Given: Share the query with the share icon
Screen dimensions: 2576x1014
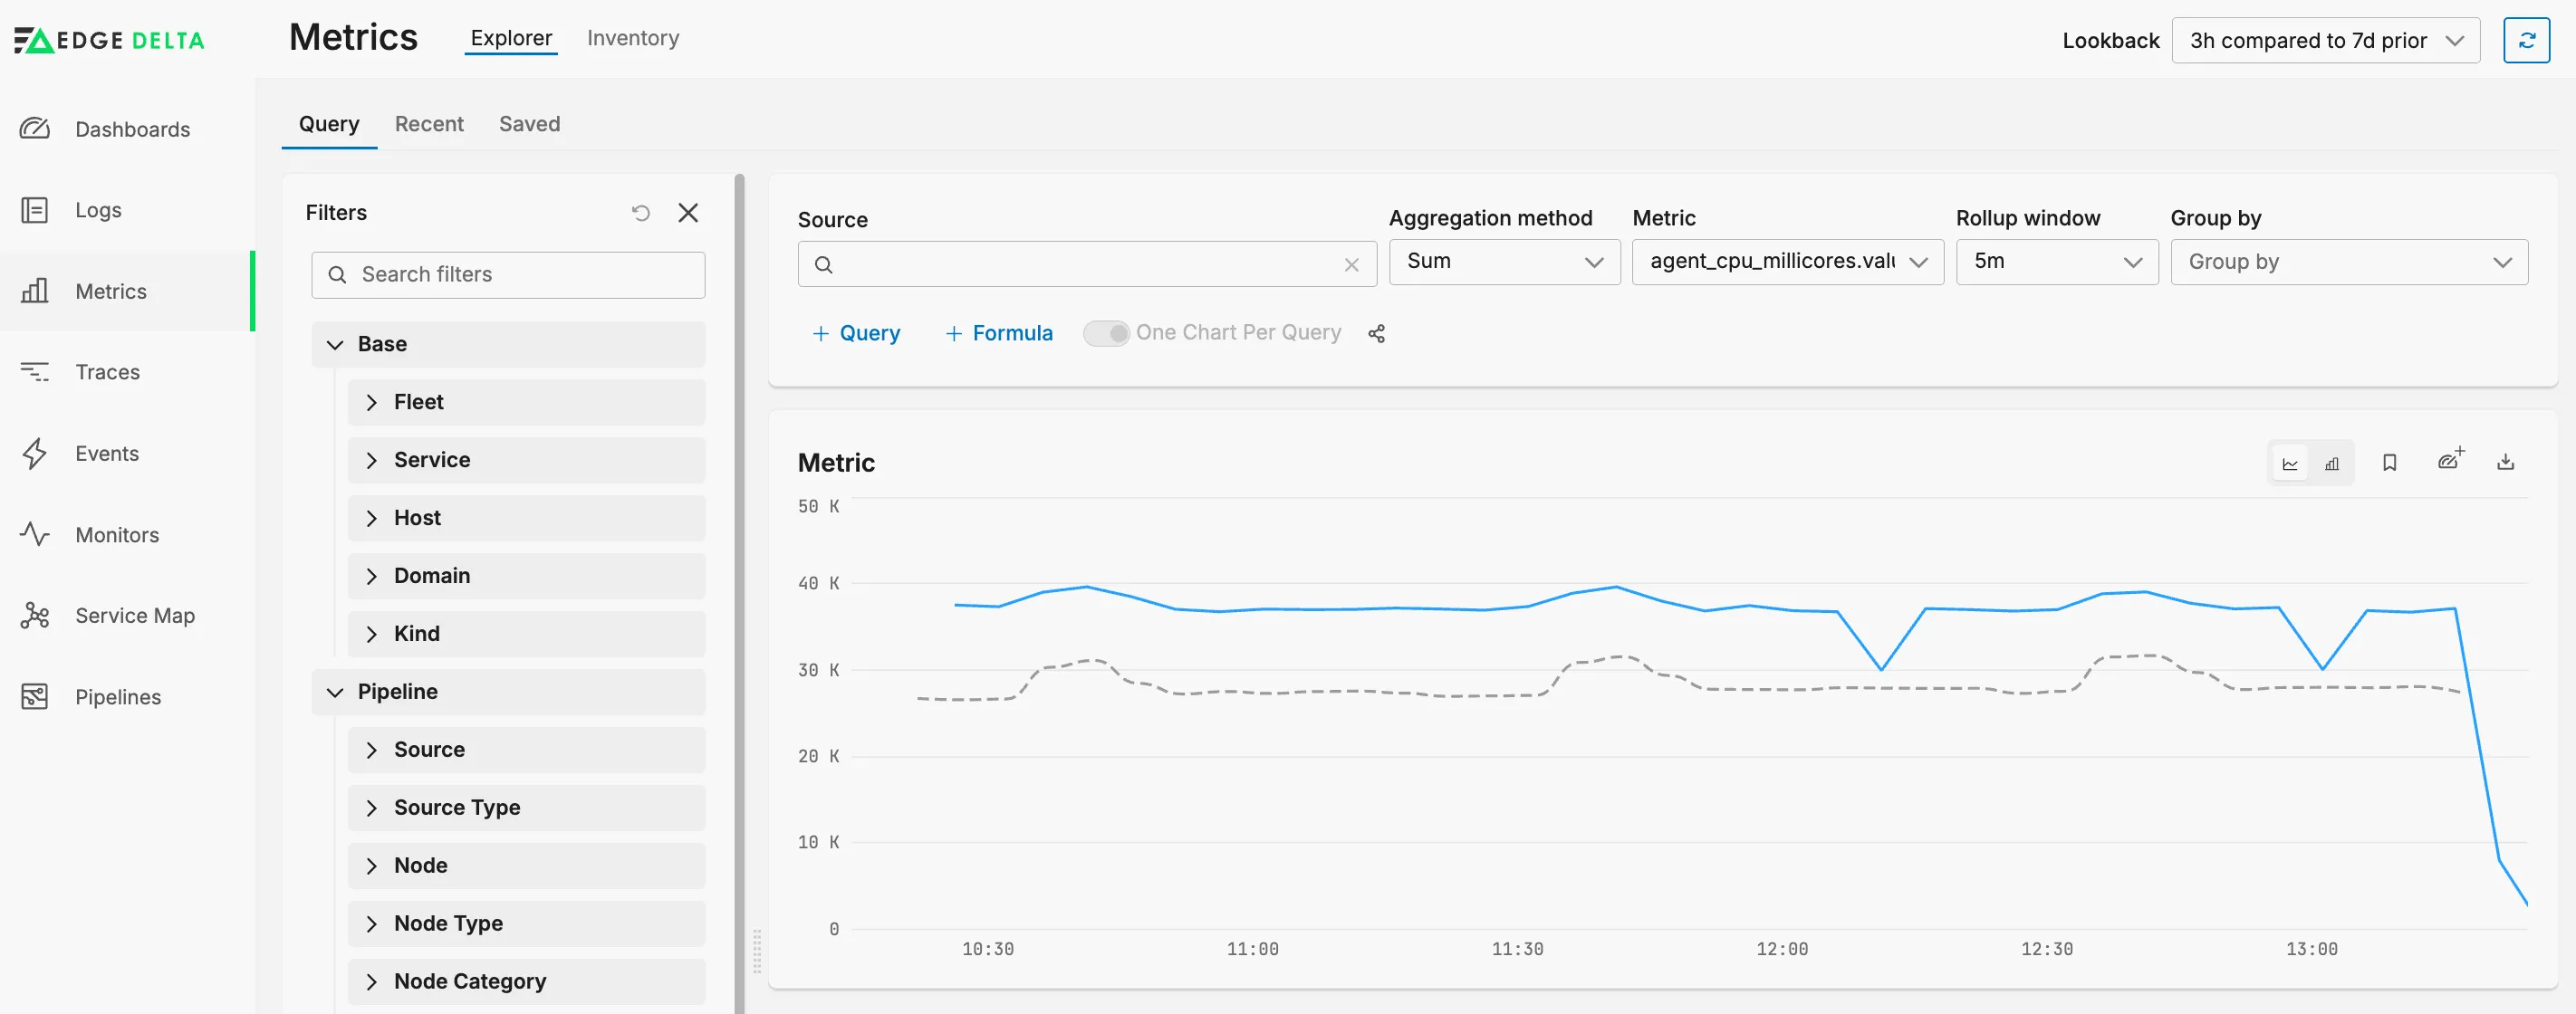Looking at the screenshot, I should (x=1377, y=333).
